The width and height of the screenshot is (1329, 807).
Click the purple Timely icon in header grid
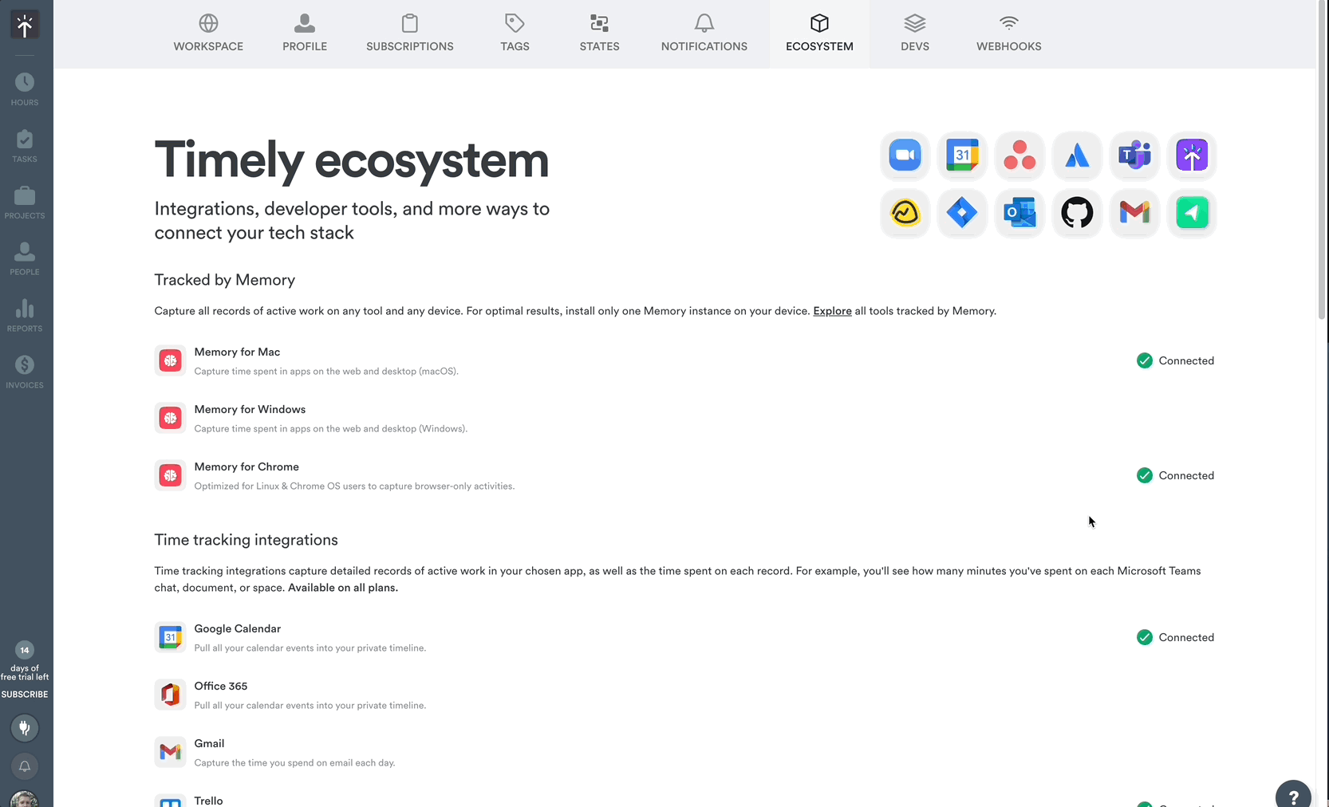point(1192,155)
